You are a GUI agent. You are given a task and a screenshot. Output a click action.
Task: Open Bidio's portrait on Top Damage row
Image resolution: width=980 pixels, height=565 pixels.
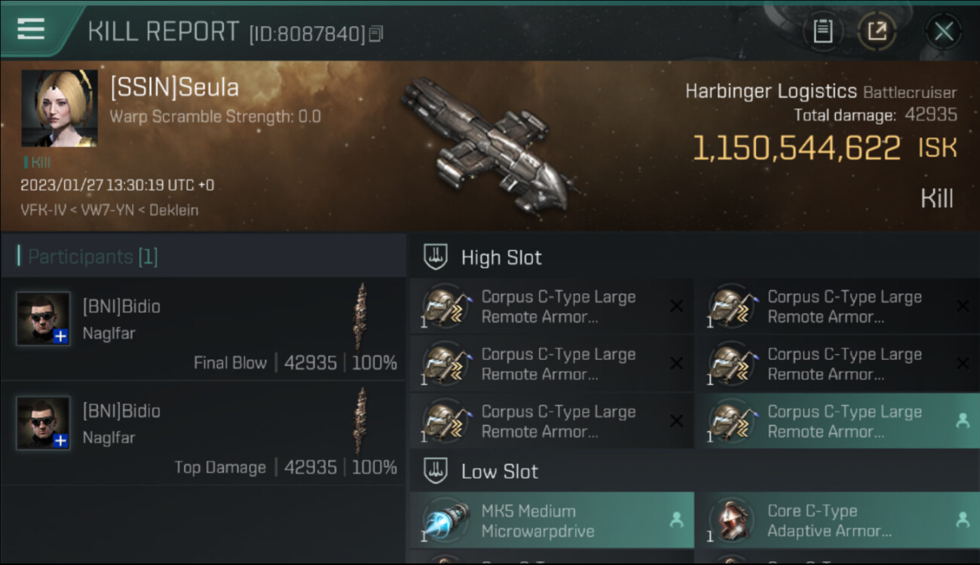(43, 423)
